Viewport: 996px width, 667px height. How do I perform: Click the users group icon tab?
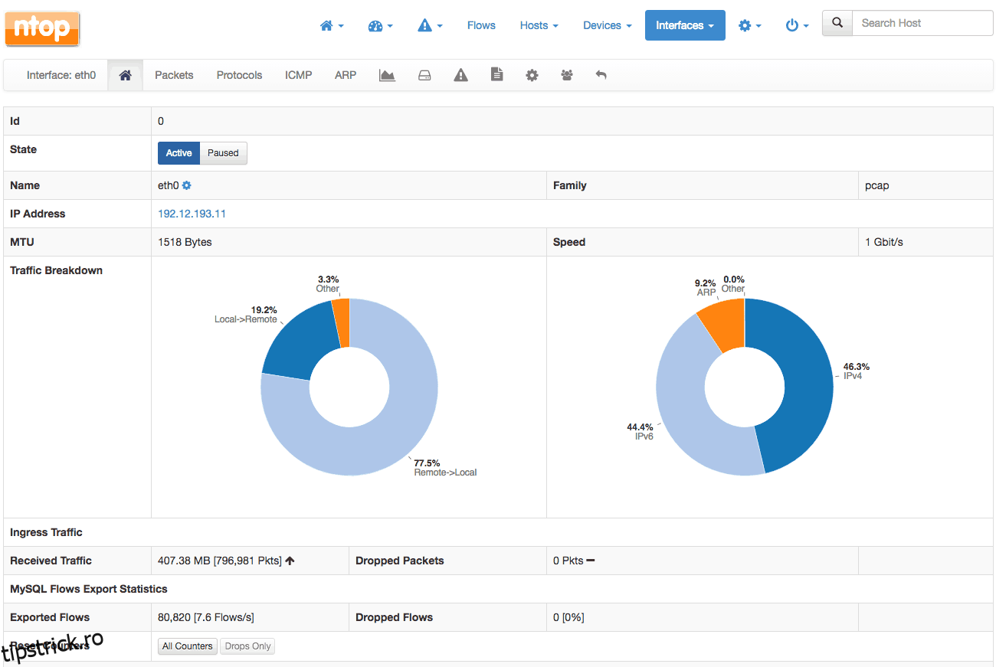pos(567,75)
